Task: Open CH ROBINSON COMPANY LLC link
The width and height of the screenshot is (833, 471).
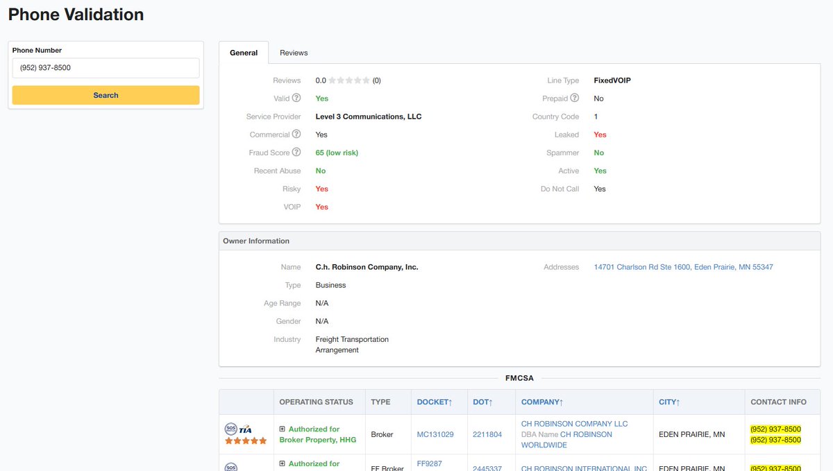Action: coord(574,424)
